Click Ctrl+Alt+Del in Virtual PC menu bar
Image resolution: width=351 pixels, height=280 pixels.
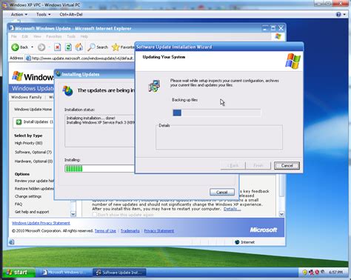pos(71,14)
